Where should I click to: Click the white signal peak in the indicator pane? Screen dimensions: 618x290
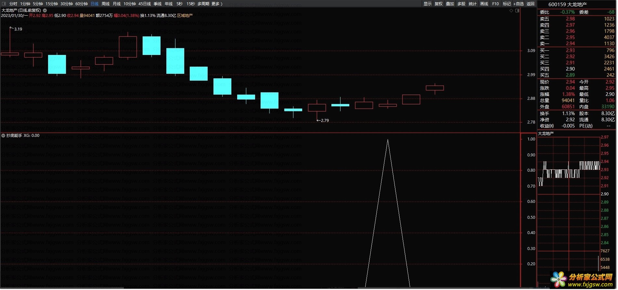[388, 140]
